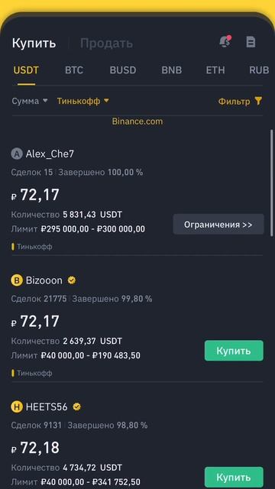Select the BUSD currency tab
The image size is (275, 489).
[x=123, y=70]
